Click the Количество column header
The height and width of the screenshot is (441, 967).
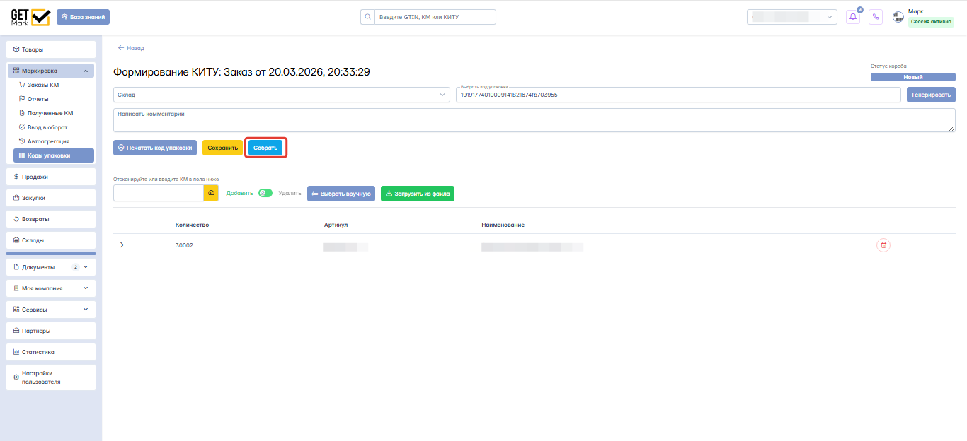tap(192, 225)
